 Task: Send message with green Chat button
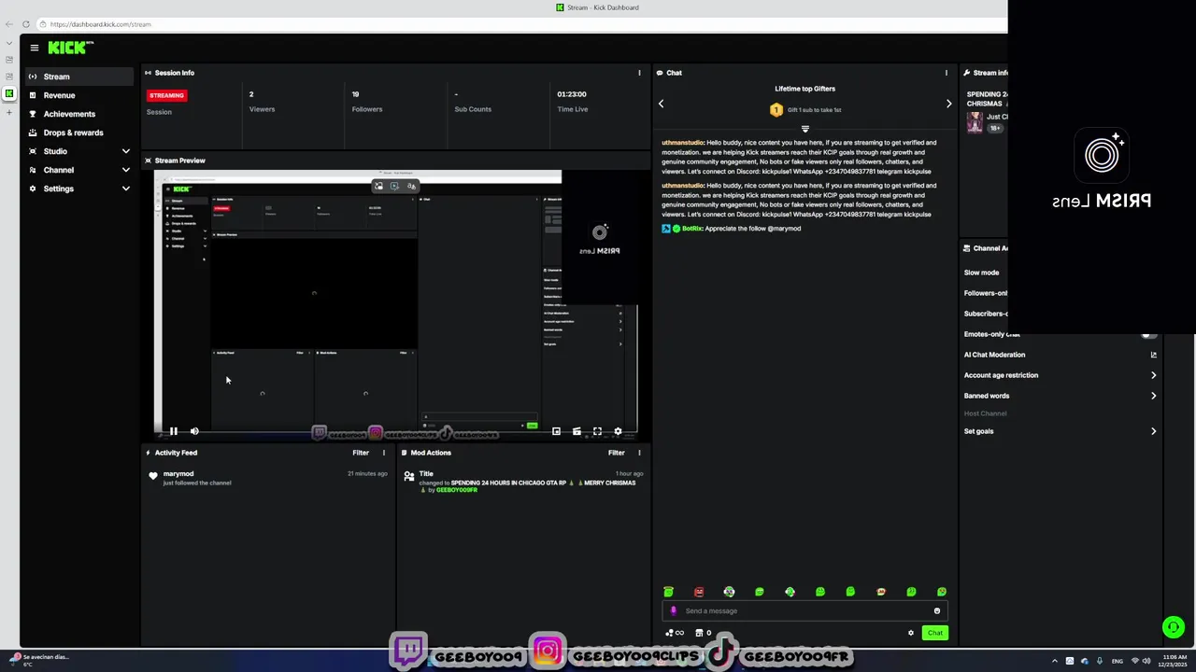[934, 633]
